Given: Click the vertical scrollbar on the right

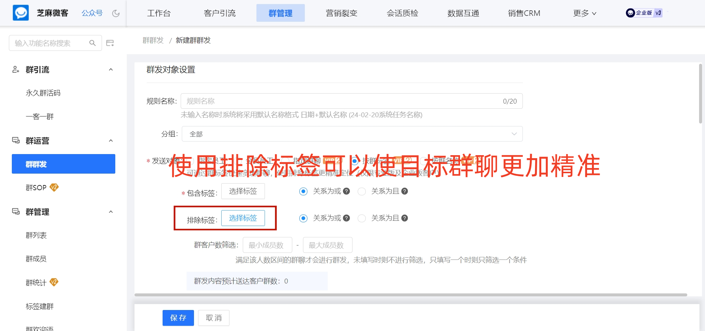Looking at the screenshot, I should tap(700, 93).
